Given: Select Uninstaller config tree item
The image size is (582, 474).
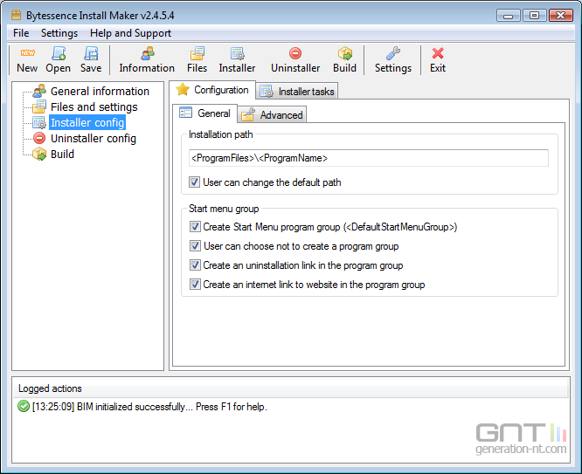Looking at the screenshot, I should click(x=94, y=138).
